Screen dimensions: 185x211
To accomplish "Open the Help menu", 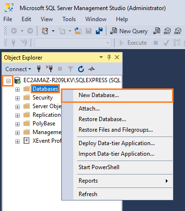I will 122,19.
